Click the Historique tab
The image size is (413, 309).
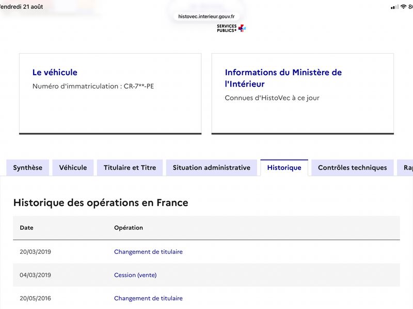pos(284,168)
